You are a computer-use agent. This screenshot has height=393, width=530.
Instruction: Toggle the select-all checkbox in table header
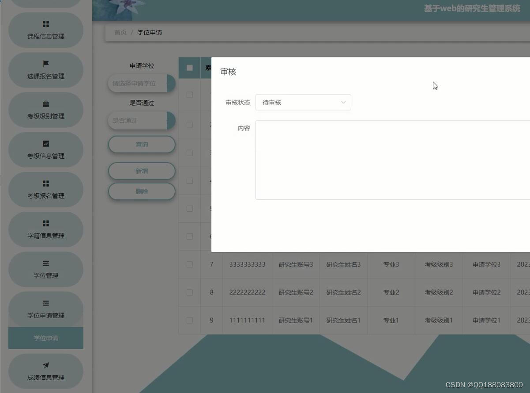pyautogui.click(x=189, y=67)
